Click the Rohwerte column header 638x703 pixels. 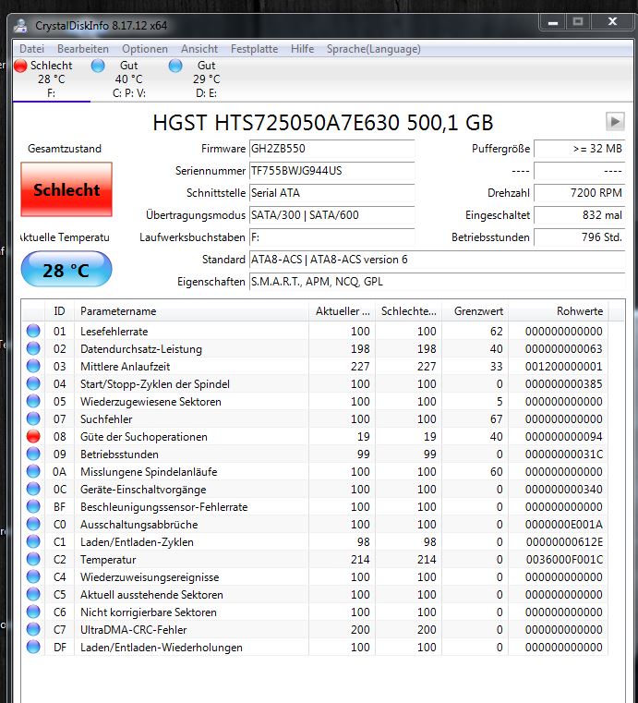click(x=559, y=311)
